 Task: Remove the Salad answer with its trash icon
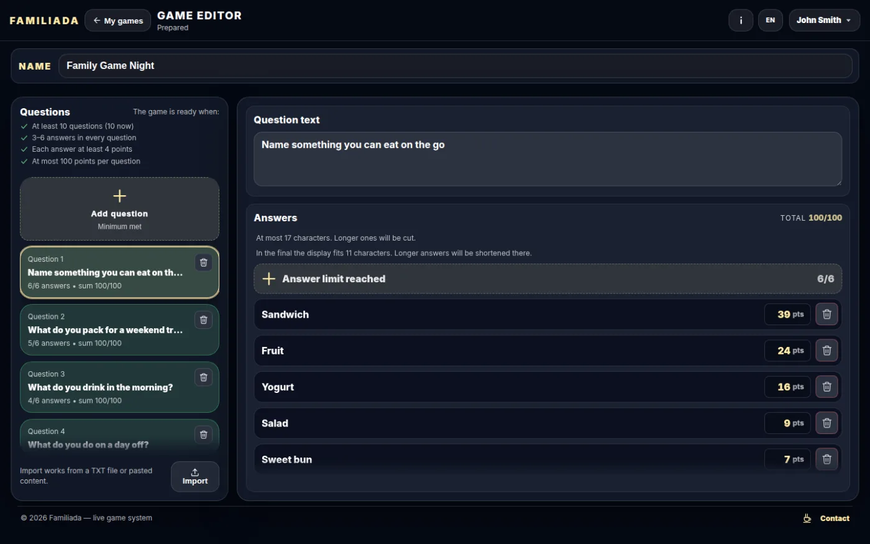826,423
